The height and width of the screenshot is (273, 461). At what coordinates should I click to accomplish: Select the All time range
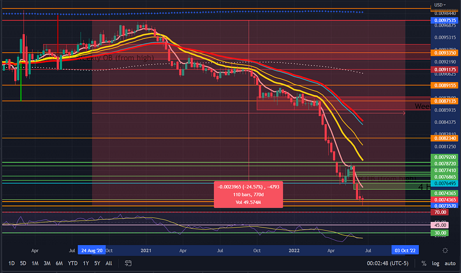109,264
